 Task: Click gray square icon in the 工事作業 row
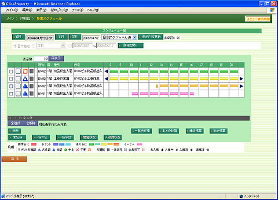click(x=32, y=79)
